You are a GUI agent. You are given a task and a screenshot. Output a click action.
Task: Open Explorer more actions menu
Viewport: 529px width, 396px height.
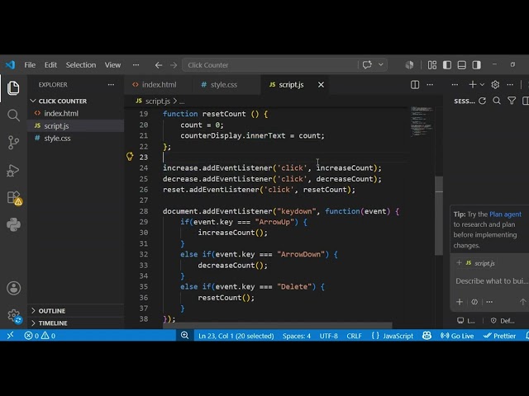pos(111,85)
